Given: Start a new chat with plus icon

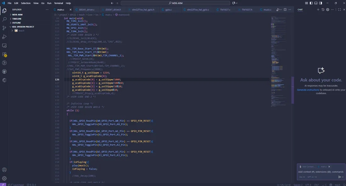Looking at the screenshot, I should click(318, 9).
